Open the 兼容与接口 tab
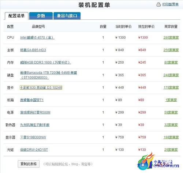 pyautogui.click(x=67, y=16)
